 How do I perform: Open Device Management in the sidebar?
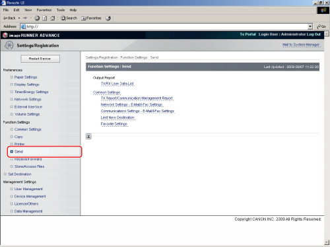coord(30,196)
